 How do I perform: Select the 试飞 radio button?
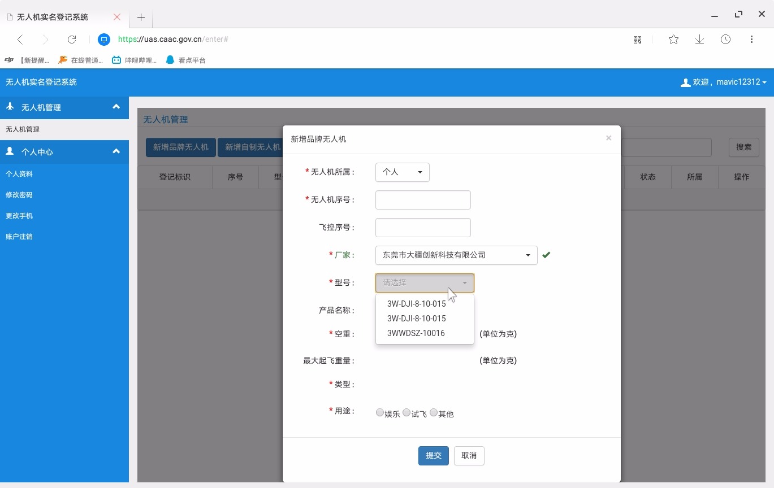407,413
